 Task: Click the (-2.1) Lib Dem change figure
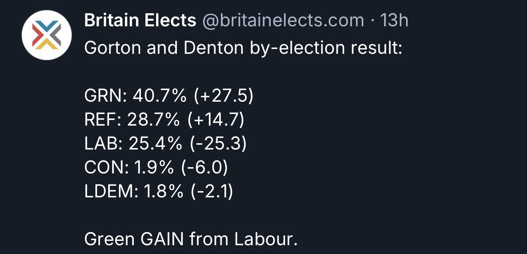coord(212,192)
